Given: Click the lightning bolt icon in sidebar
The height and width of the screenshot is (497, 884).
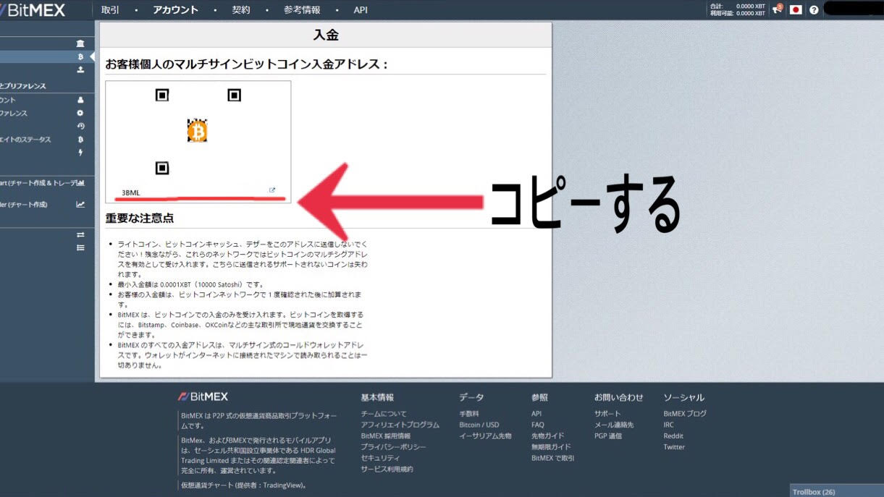Looking at the screenshot, I should pyautogui.click(x=80, y=153).
